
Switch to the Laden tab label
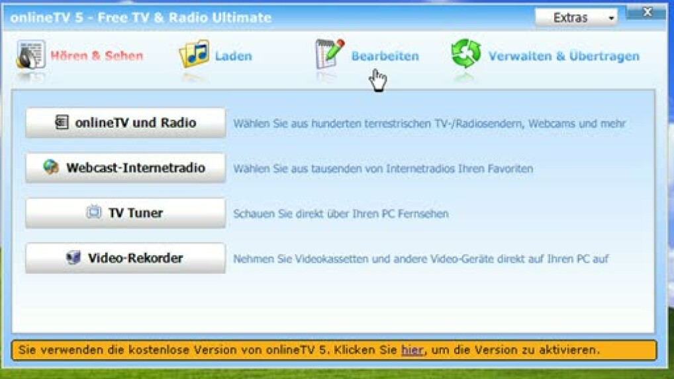[x=233, y=56]
